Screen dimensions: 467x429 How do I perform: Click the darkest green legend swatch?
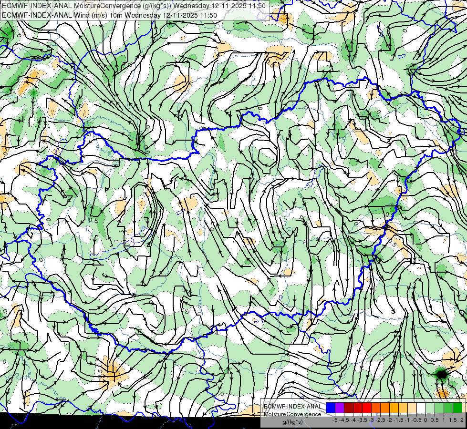pos(457,408)
